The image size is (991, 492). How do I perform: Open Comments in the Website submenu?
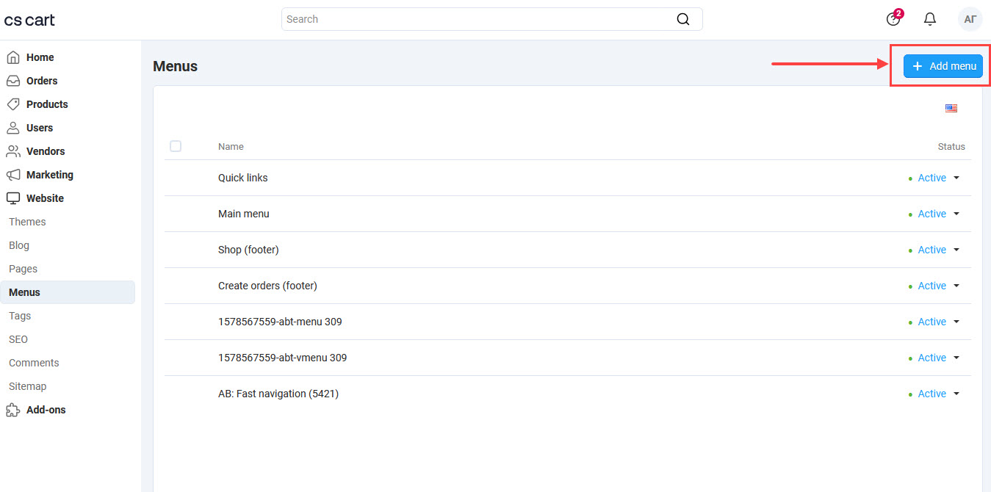pyautogui.click(x=34, y=363)
